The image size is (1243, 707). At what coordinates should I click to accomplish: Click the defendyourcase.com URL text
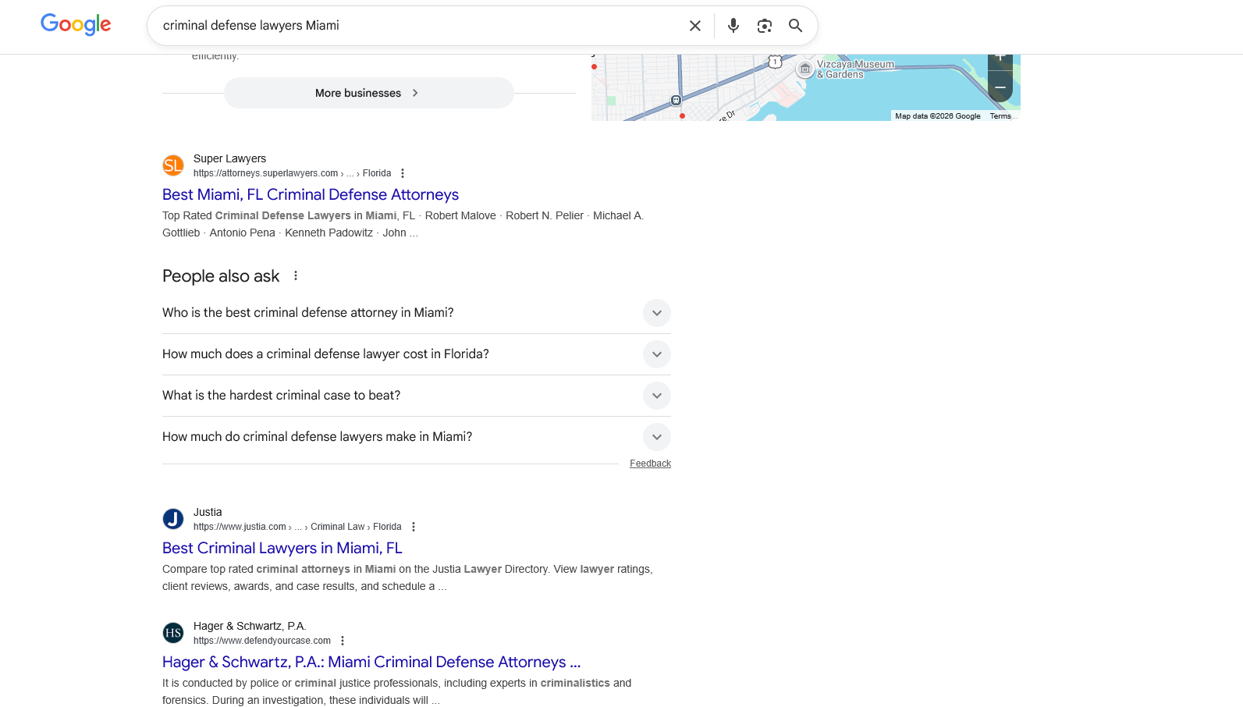click(x=262, y=641)
